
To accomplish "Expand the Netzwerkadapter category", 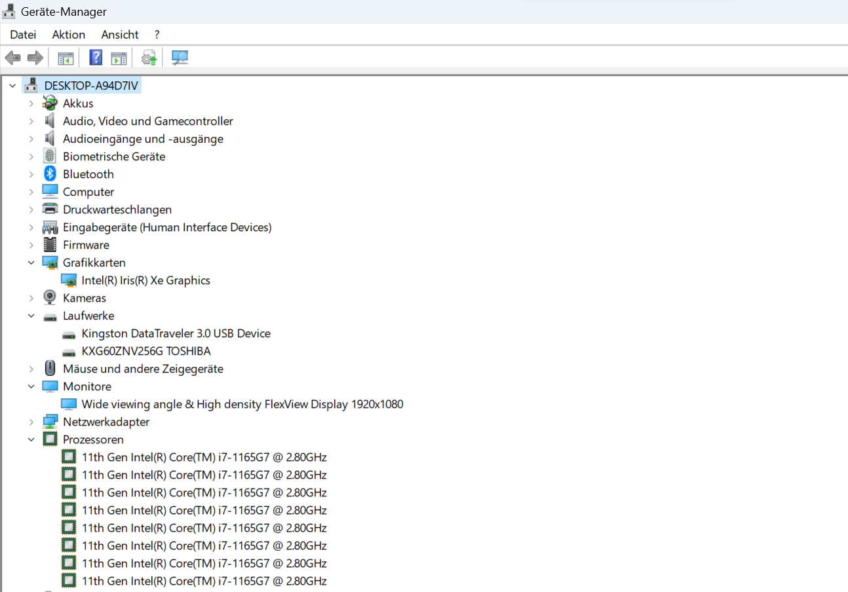I will pos(31,421).
